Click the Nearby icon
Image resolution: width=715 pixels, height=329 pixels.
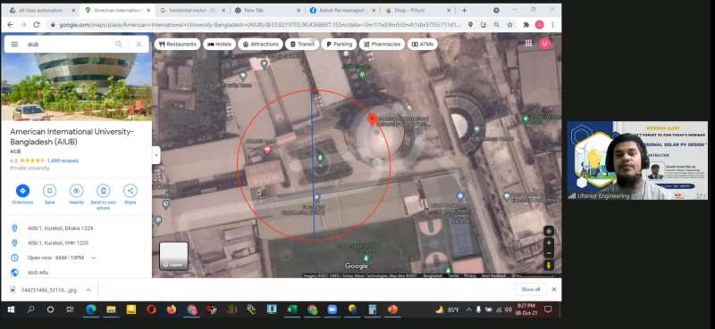point(76,191)
